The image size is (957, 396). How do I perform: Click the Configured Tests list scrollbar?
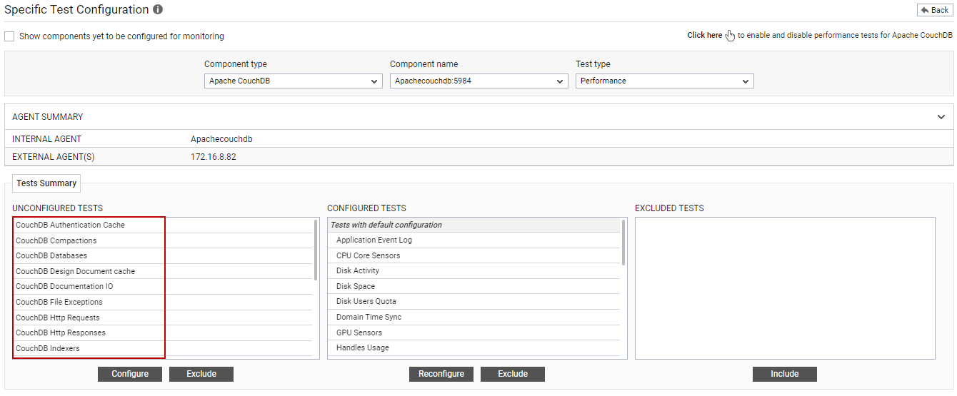pyautogui.click(x=623, y=243)
